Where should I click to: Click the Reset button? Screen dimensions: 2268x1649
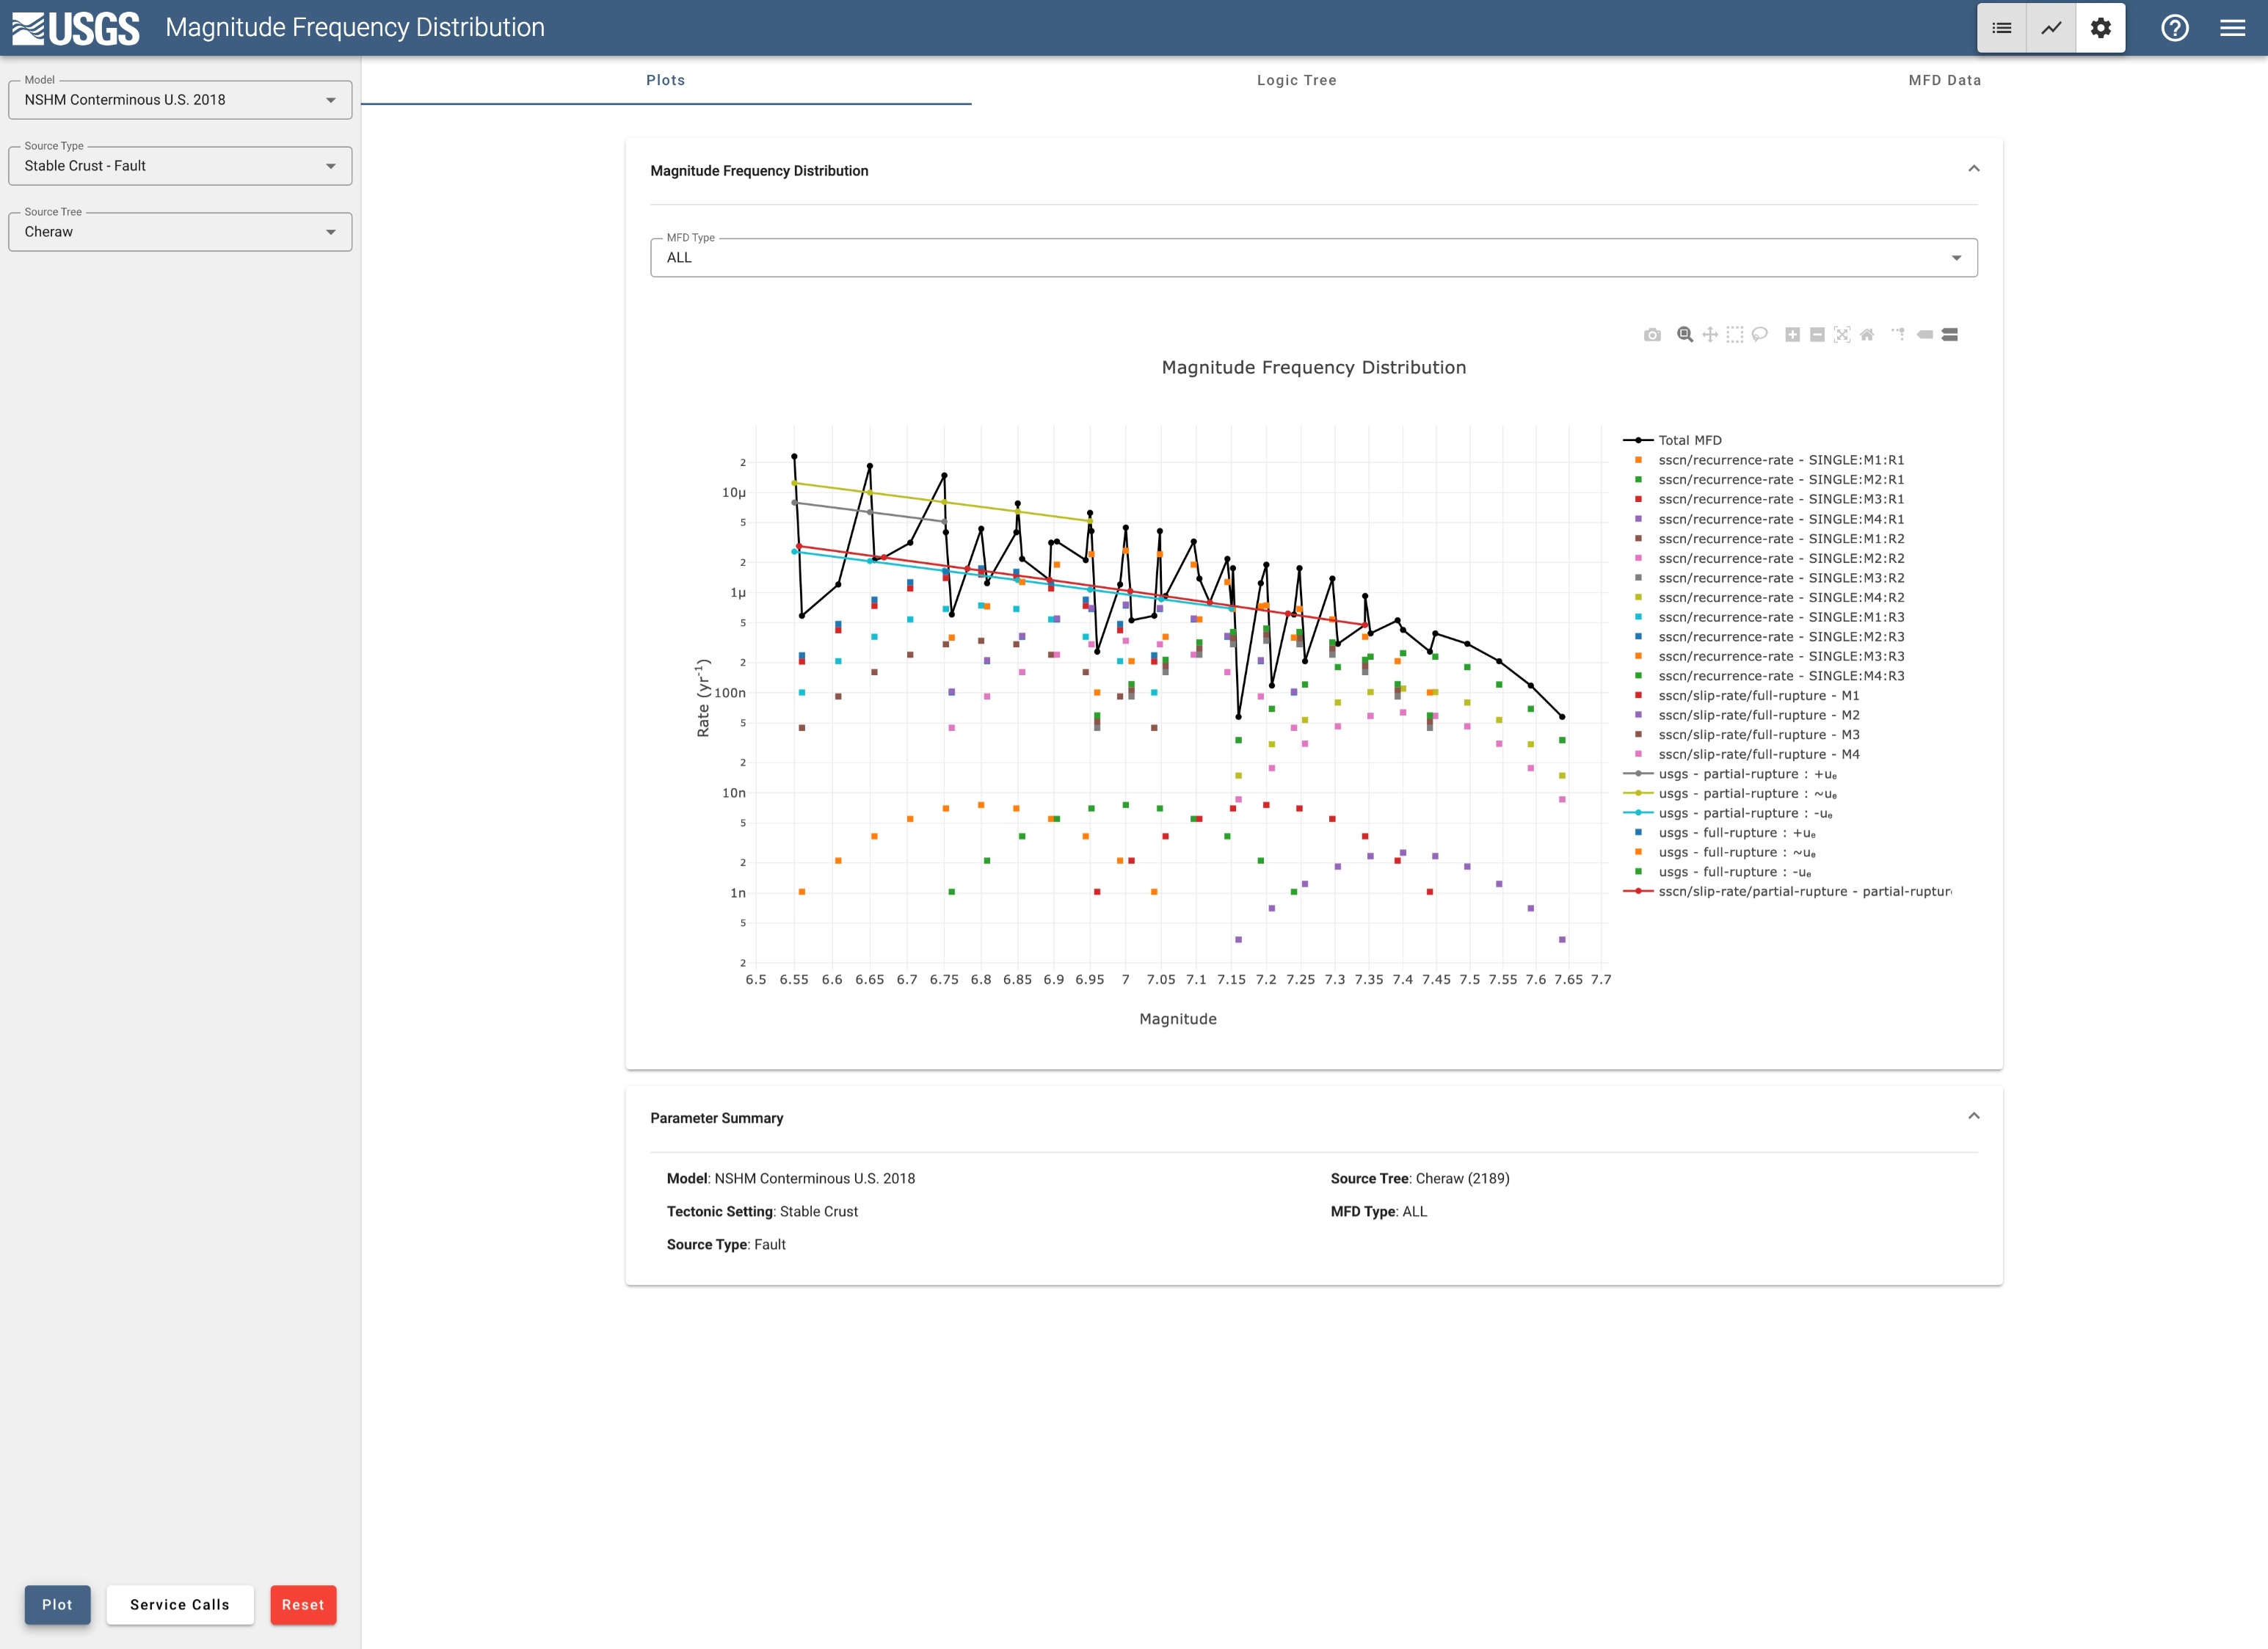[x=303, y=1604]
